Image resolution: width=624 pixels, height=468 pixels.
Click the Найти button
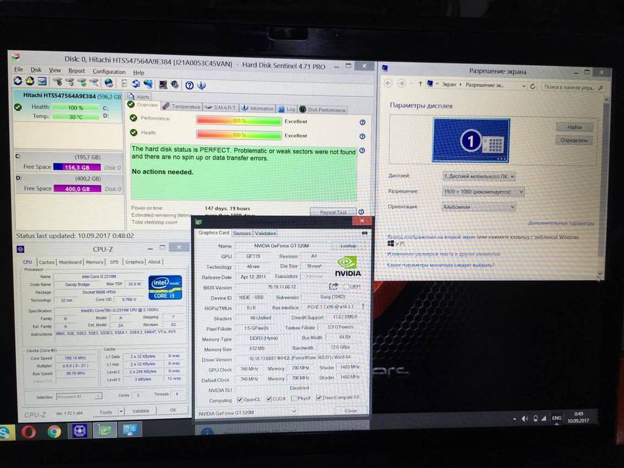tap(574, 127)
